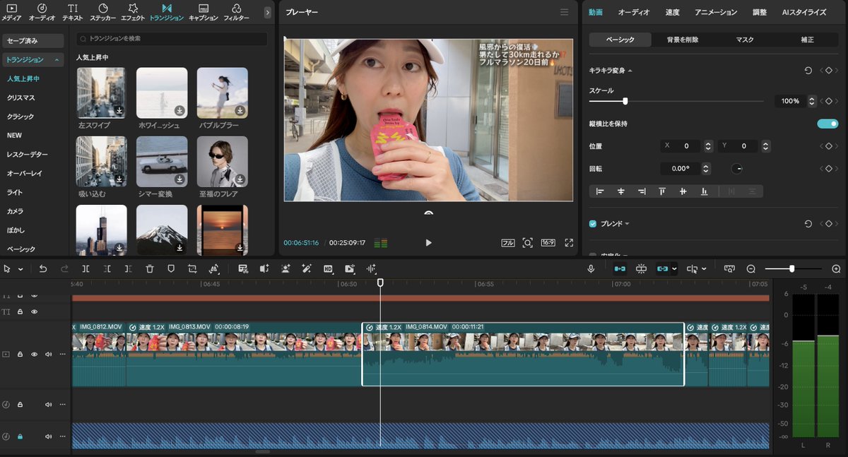Image resolution: width=848 pixels, height=457 pixels.
Task: Toggle visibility eye of the TI text track
Action: (34, 311)
